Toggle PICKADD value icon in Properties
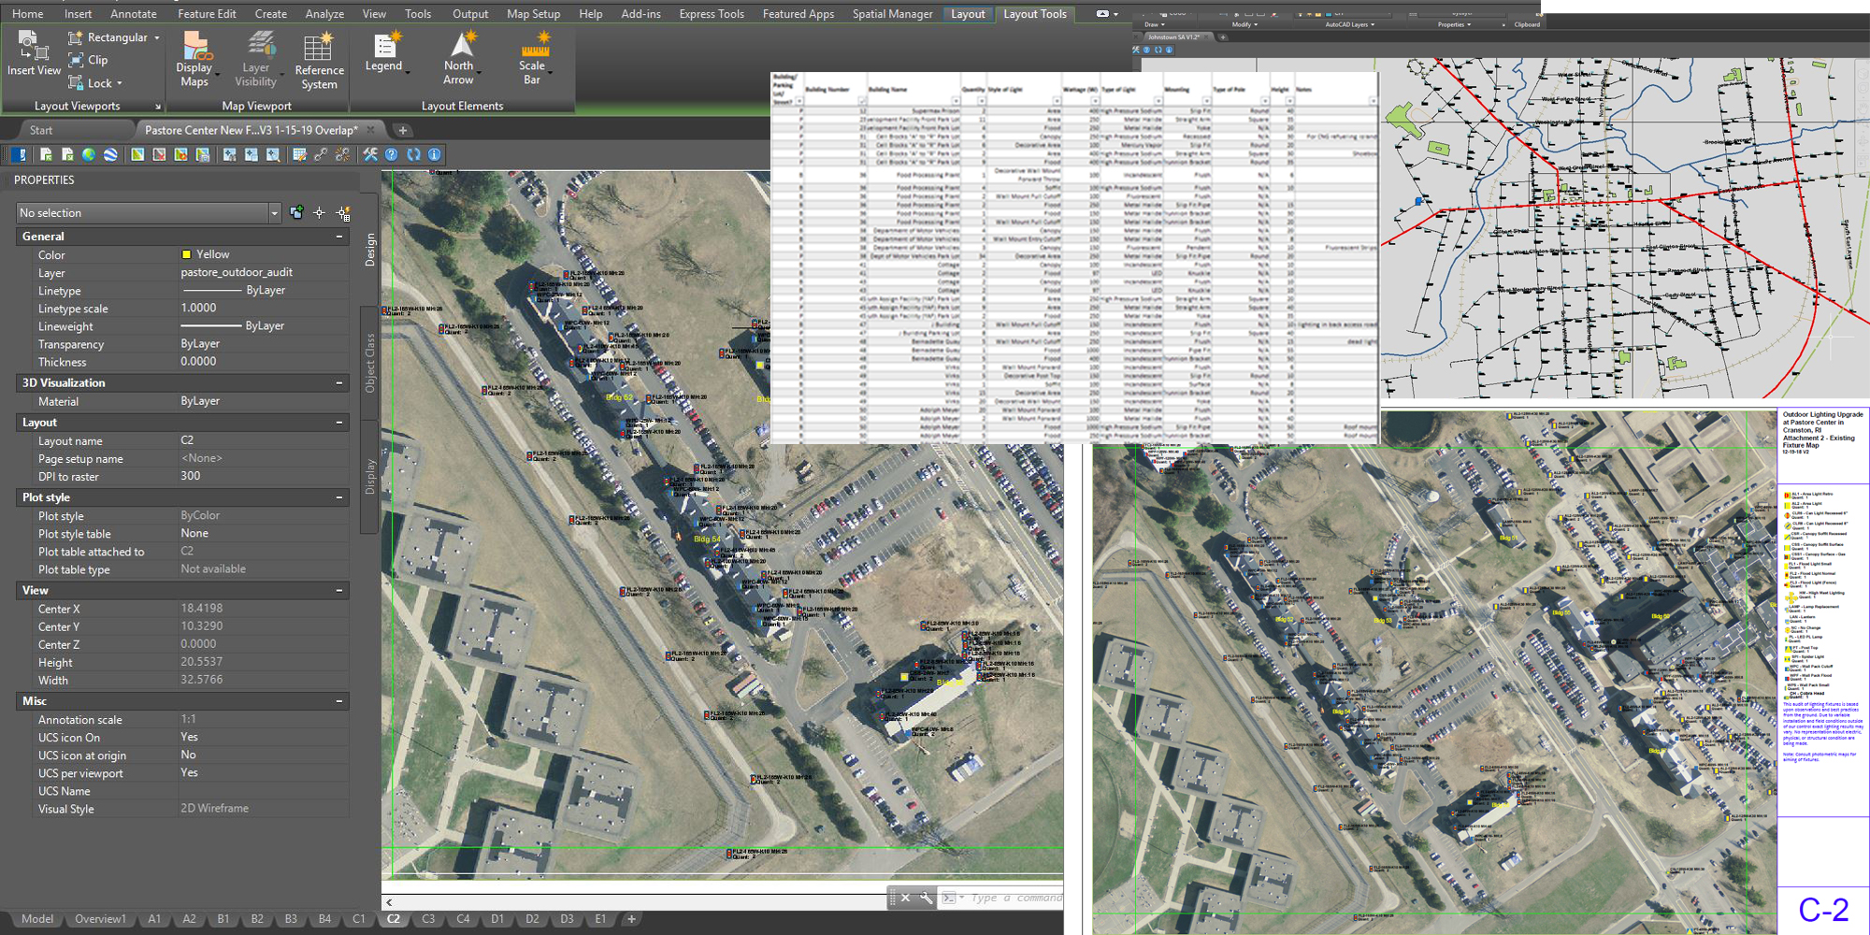Image resolution: width=1870 pixels, height=935 pixels. coord(296,213)
